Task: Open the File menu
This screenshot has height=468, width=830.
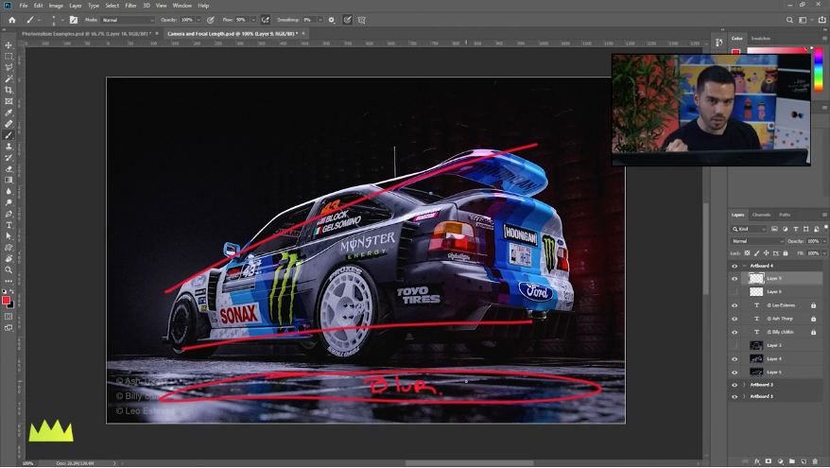Action: pos(24,6)
